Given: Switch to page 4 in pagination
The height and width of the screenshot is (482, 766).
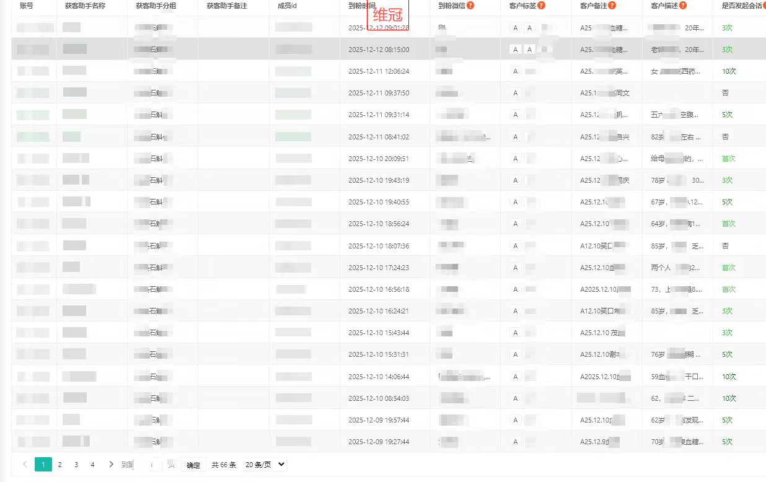Looking at the screenshot, I should pos(92,465).
